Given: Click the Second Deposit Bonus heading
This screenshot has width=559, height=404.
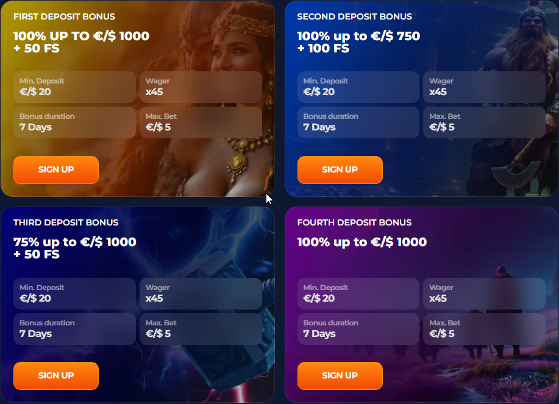Looking at the screenshot, I should tap(354, 16).
